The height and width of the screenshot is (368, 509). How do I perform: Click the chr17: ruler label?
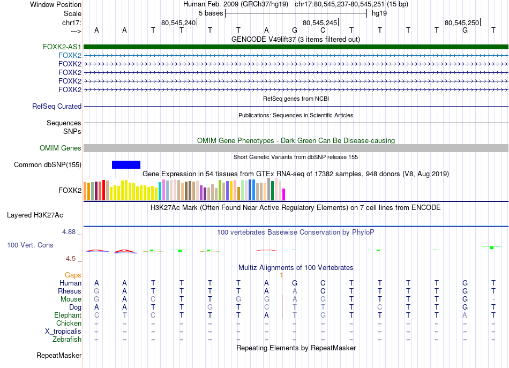(x=71, y=22)
